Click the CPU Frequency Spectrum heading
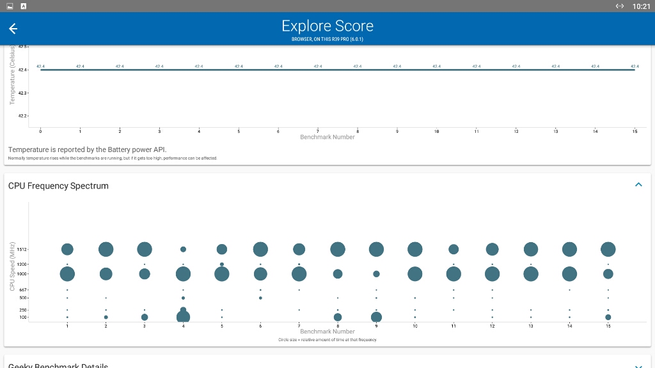Viewport: 655px width, 368px height. 58,186
